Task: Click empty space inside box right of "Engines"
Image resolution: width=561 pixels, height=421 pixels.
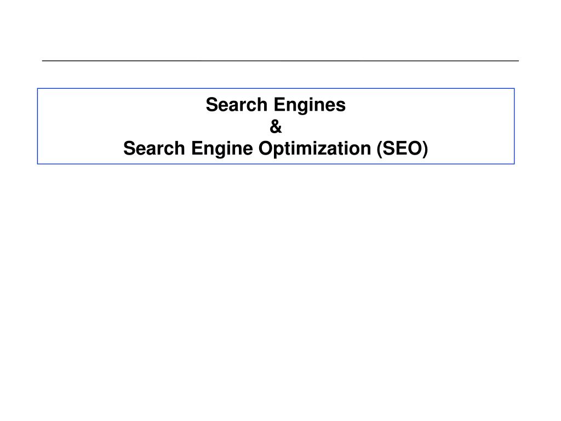Action: (x=430, y=105)
